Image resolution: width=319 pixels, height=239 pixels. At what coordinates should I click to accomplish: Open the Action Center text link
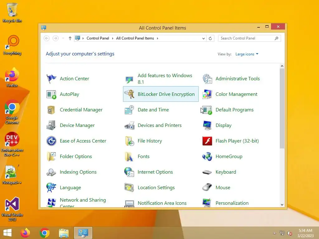(74, 79)
